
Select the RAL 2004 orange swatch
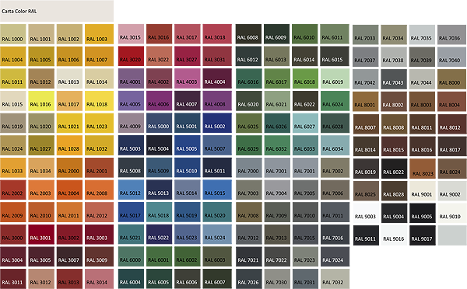coord(69,190)
